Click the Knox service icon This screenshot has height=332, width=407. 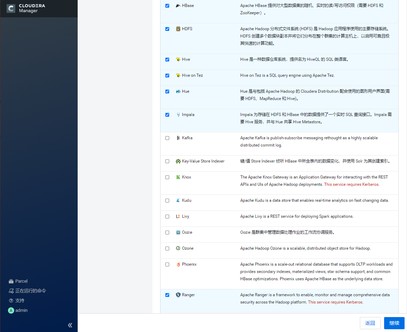click(178, 177)
